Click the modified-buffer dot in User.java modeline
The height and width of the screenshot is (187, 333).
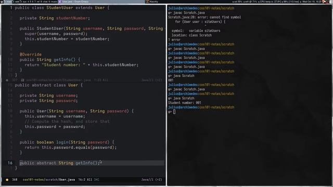tap(7, 180)
